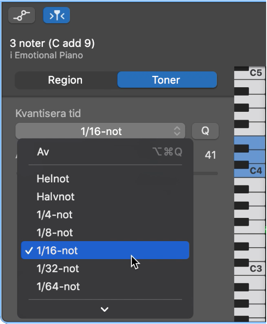Click the velocity value 41 field
The image size is (267, 324).
click(x=210, y=155)
